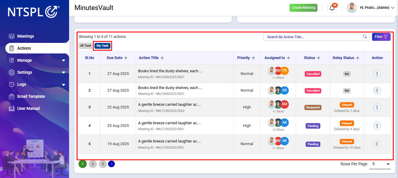Click '+2 More' assignees in row 4
398x178 pixels.
click(278, 130)
